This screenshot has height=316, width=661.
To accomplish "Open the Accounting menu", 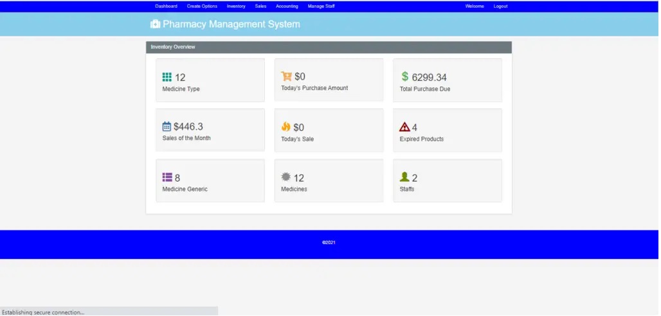I will point(287,6).
